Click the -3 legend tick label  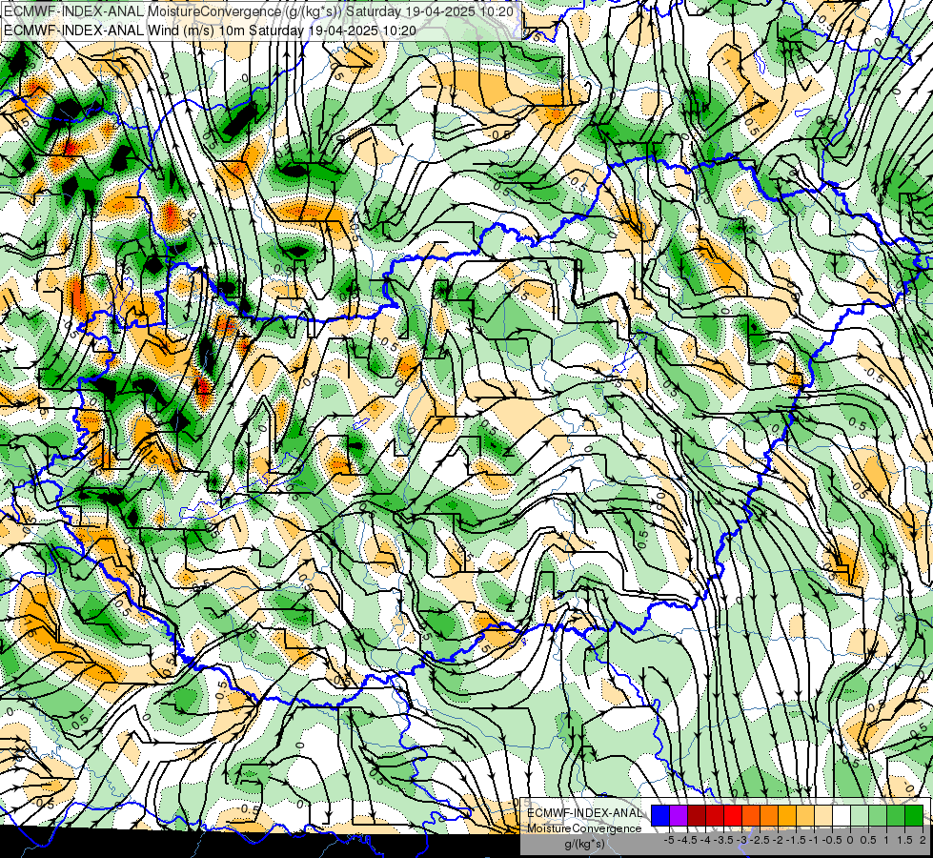(742, 840)
